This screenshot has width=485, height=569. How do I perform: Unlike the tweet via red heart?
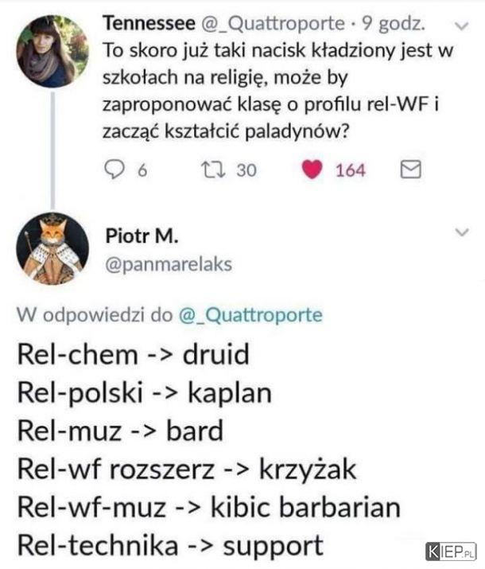click(x=312, y=170)
